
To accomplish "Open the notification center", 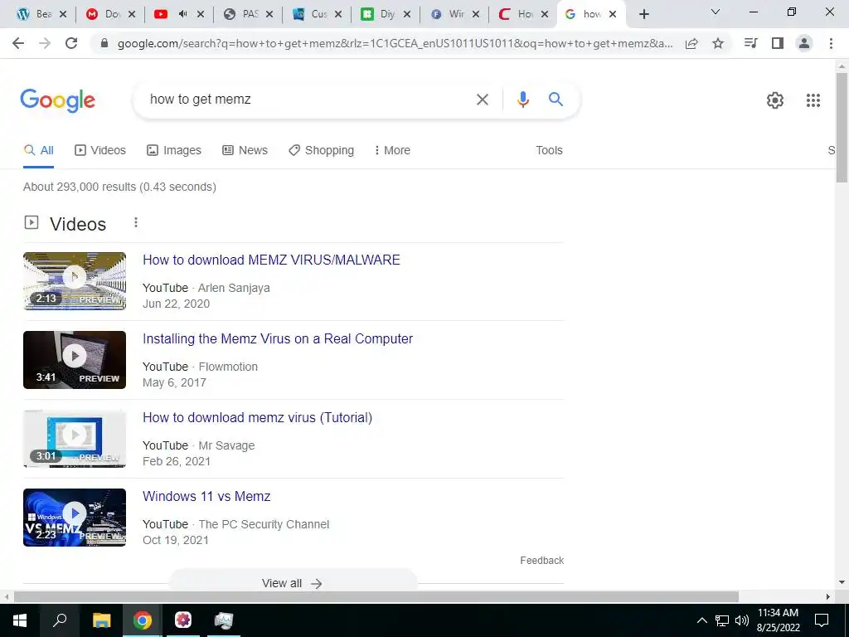I will [822, 620].
